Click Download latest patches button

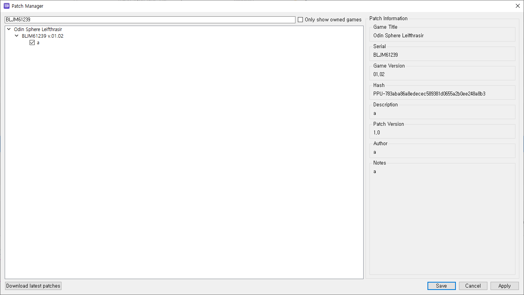(33, 286)
